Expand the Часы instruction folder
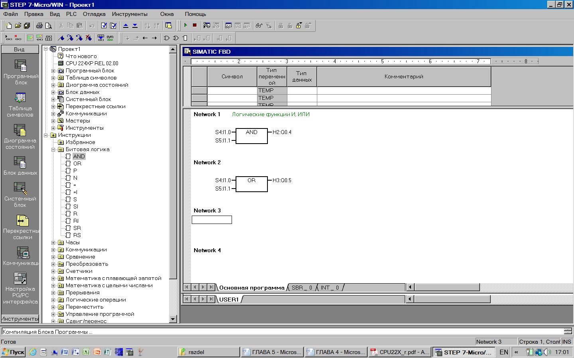Image resolution: width=574 pixels, height=358 pixels. (x=53, y=243)
